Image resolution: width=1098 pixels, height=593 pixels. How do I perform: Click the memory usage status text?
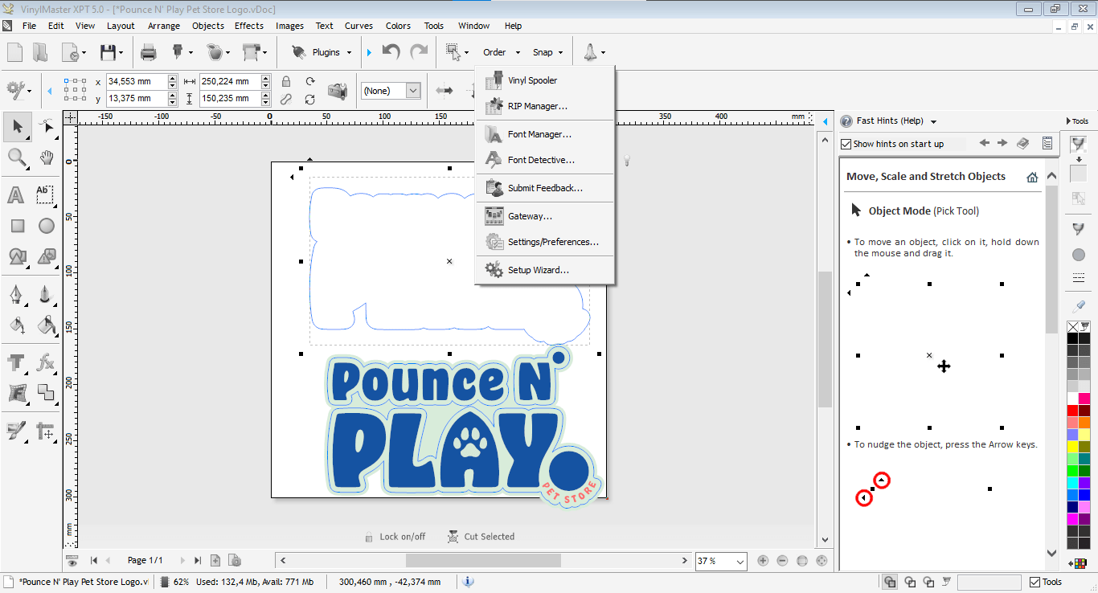(244, 582)
